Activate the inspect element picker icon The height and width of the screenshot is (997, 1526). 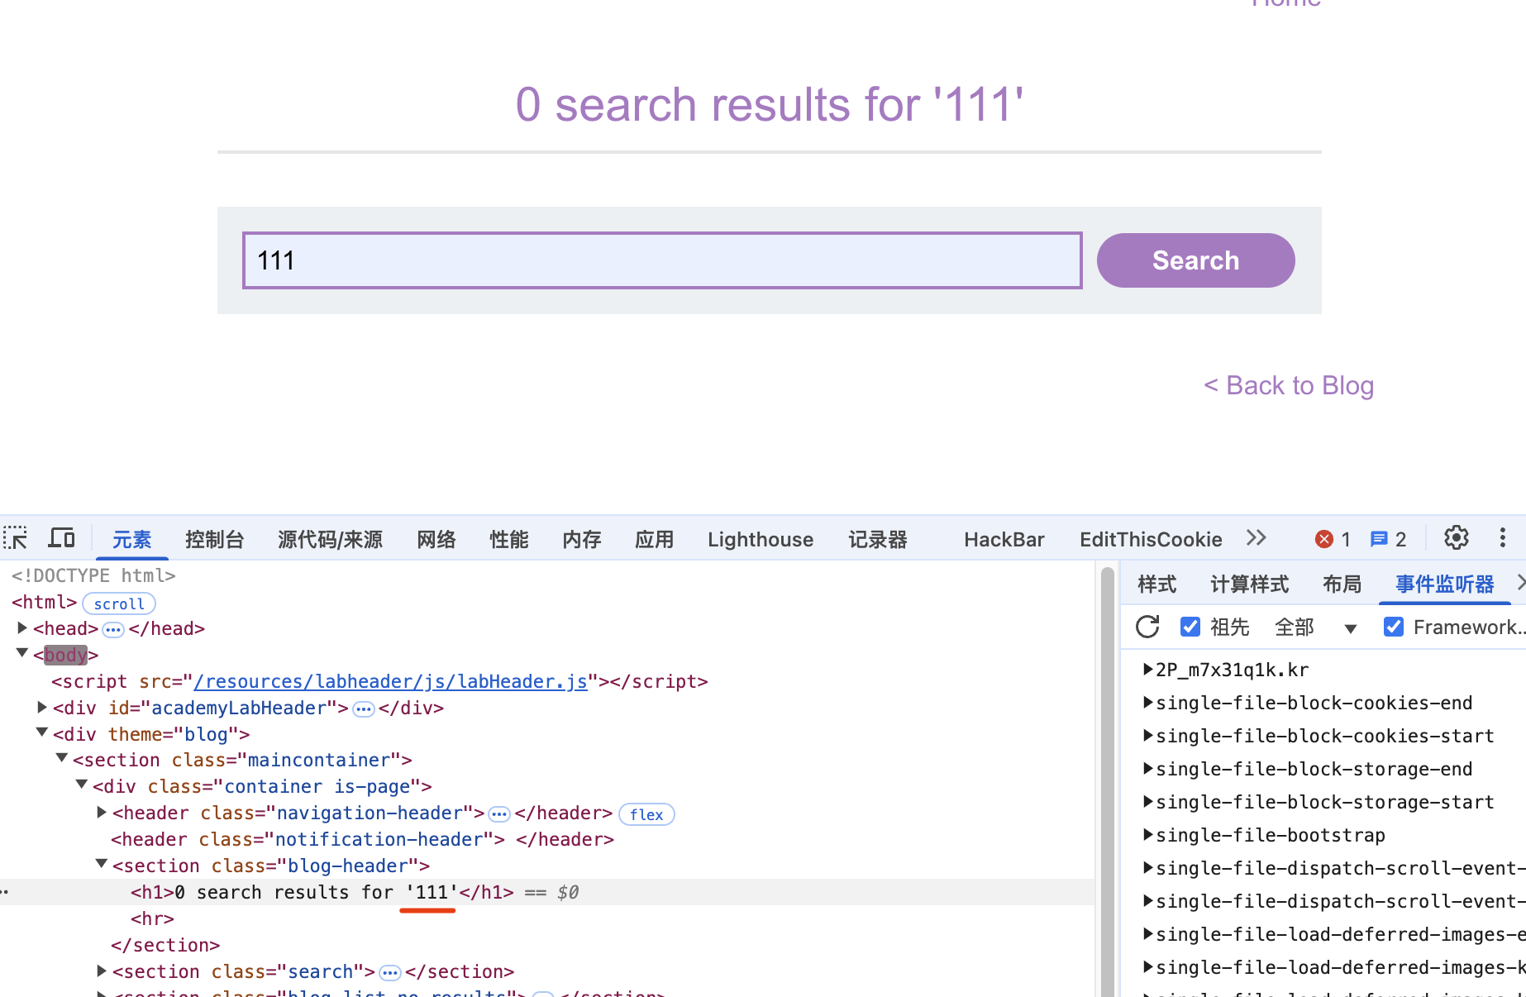point(16,538)
